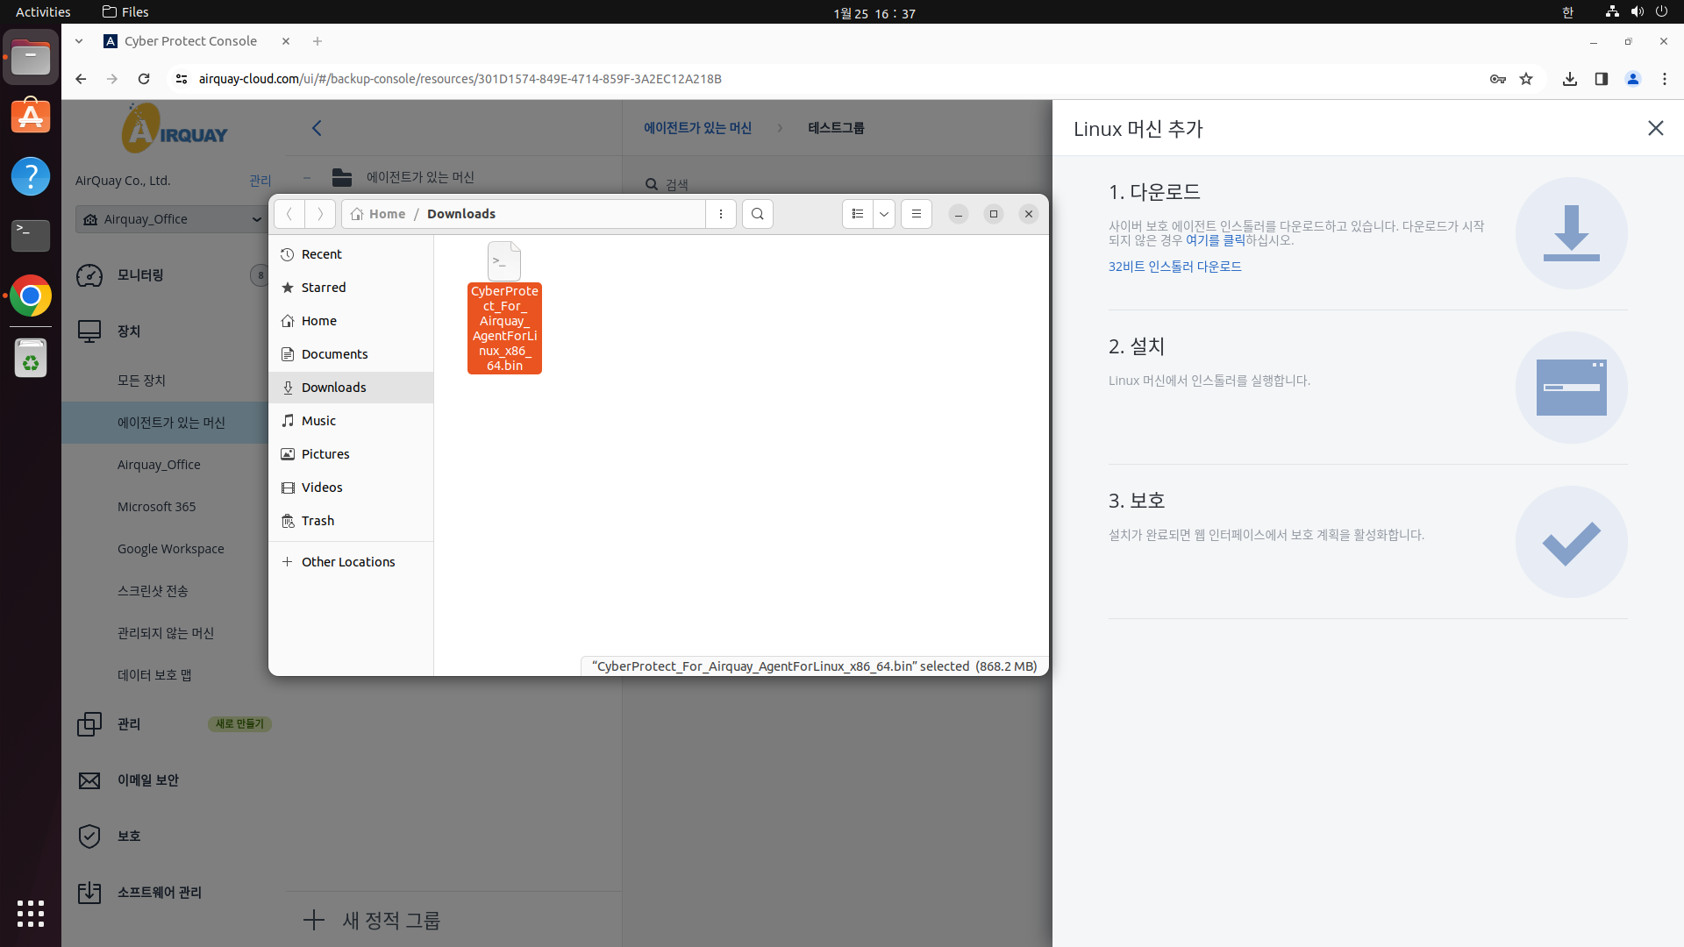Open the Korean input method indicator
Viewport: 1684px width, 947px height.
[1567, 12]
